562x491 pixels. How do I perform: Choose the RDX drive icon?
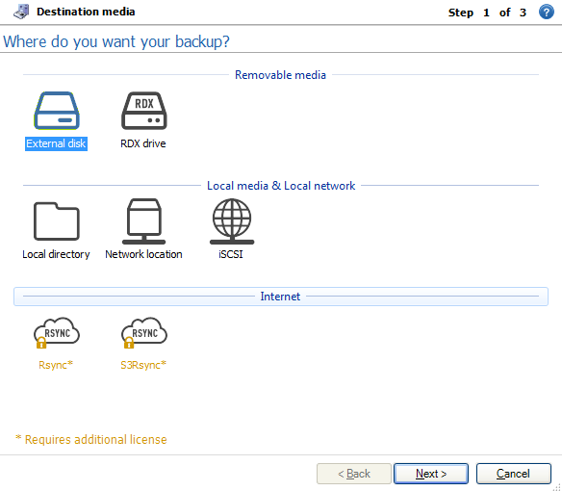[144, 111]
